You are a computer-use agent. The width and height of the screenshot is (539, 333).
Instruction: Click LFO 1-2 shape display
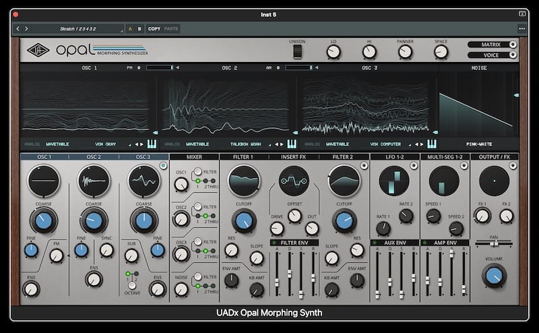pos(394,181)
